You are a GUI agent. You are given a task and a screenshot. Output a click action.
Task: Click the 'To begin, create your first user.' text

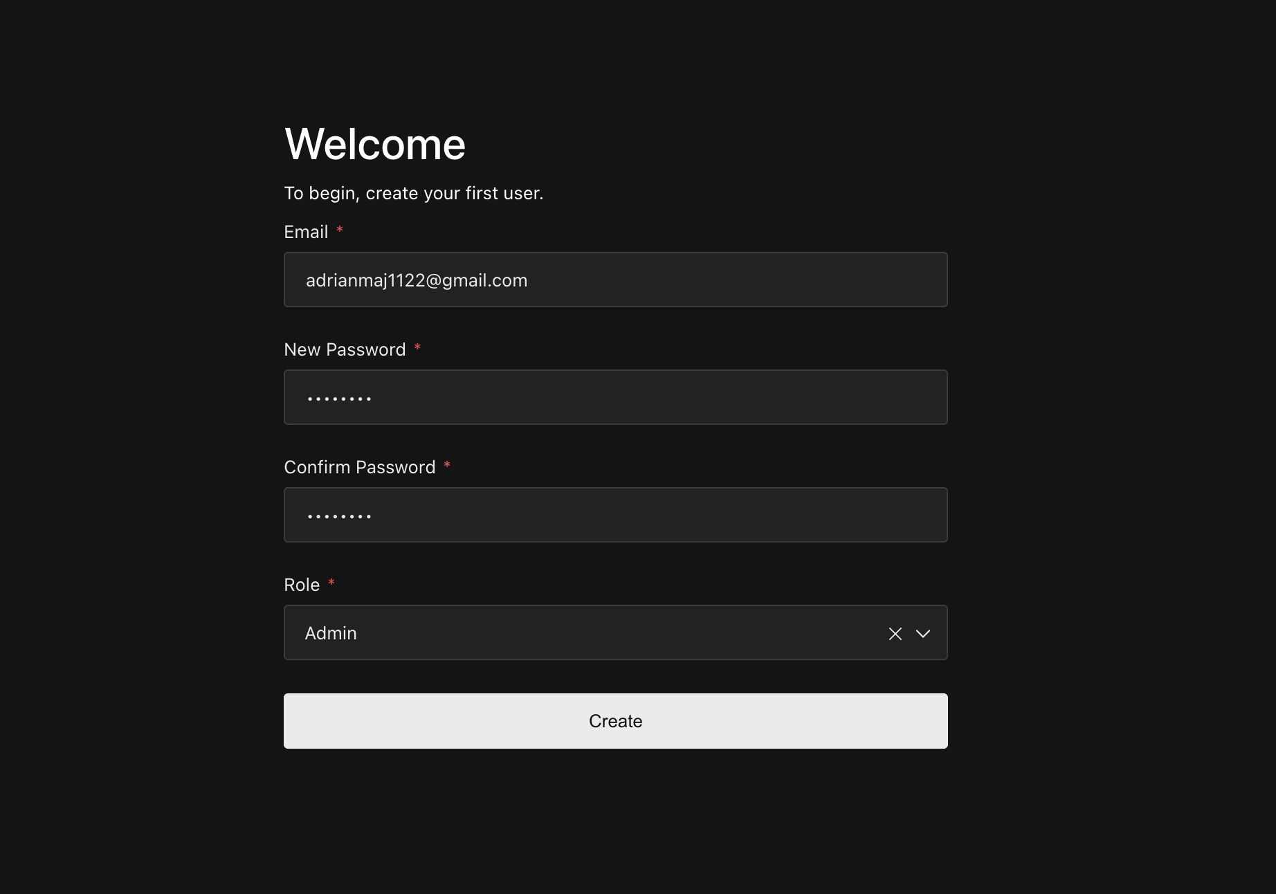pyautogui.click(x=414, y=193)
